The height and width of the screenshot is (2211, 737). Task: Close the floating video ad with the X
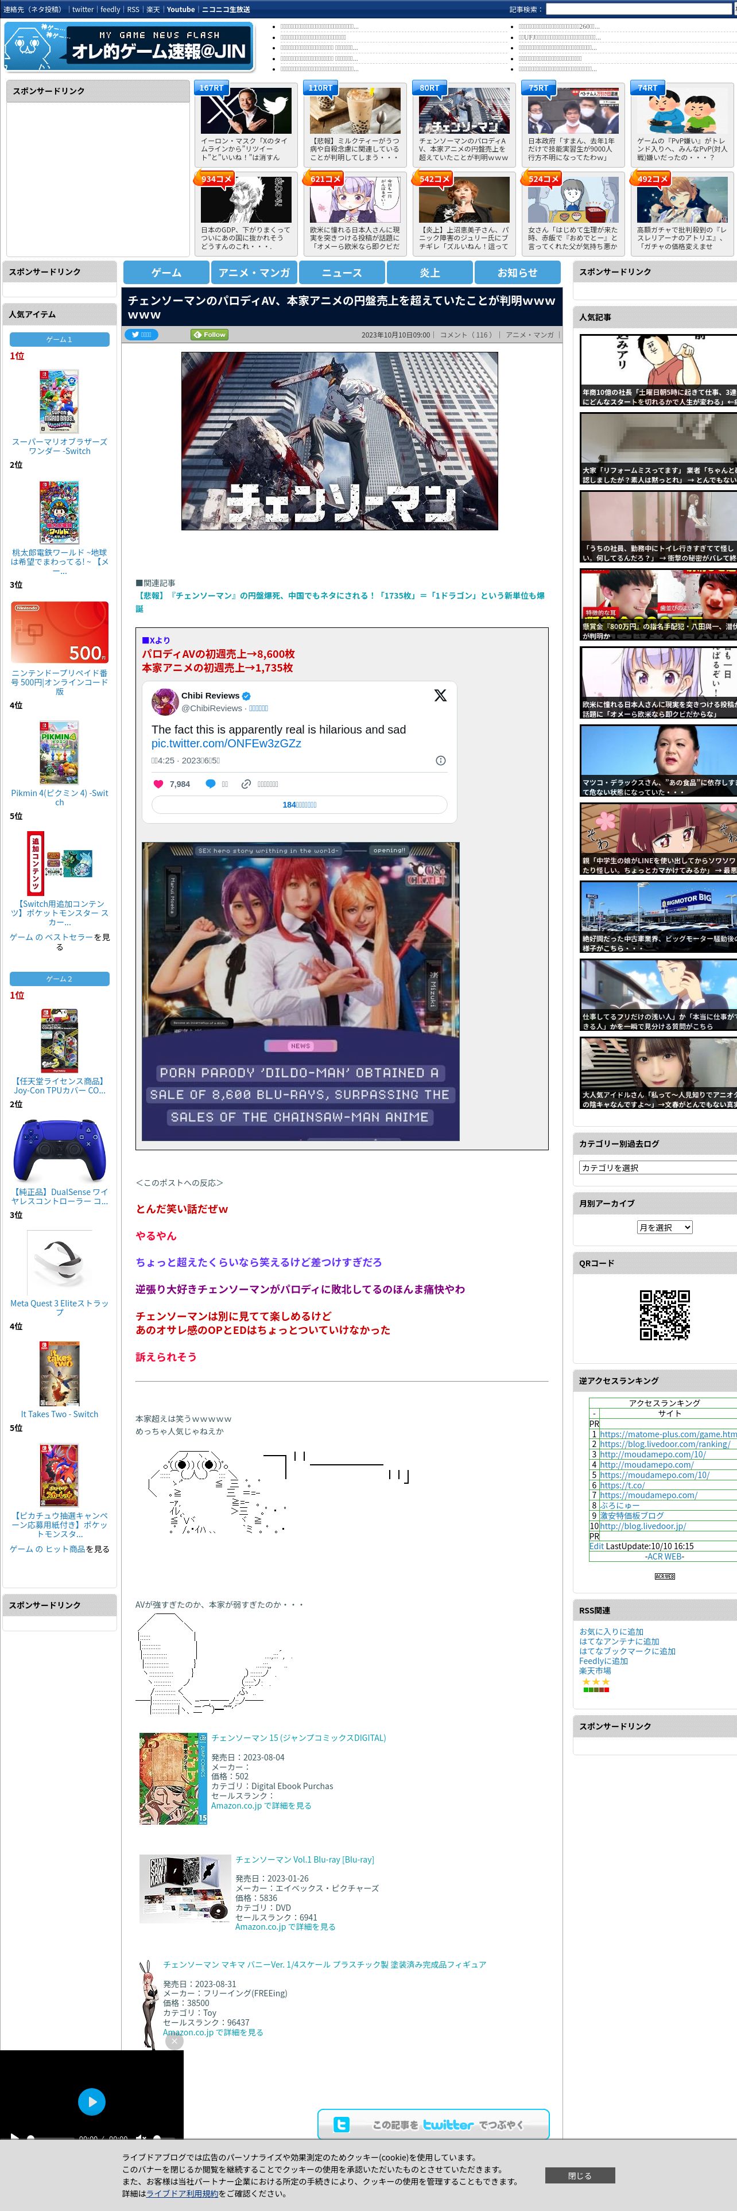174,2041
